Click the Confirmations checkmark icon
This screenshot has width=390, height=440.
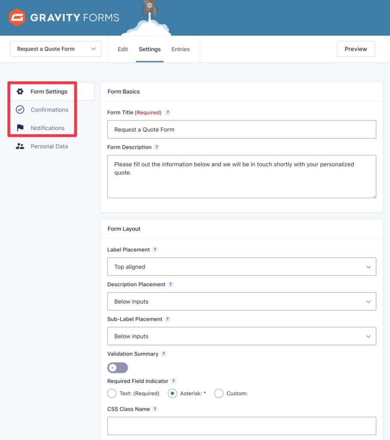point(20,110)
